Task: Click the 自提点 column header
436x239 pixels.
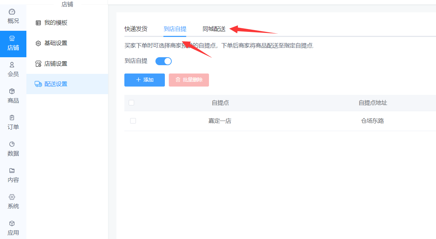Action: coord(221,103)
